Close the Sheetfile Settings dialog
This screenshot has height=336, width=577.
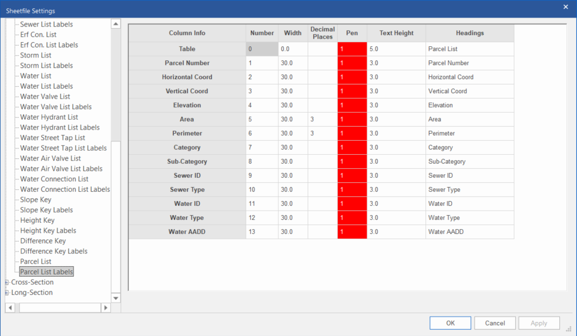565,7
